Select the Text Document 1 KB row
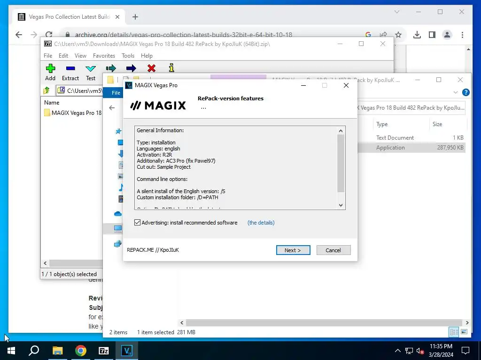The height and width of the screenshot is (360, 481). [x=411, y=138]
